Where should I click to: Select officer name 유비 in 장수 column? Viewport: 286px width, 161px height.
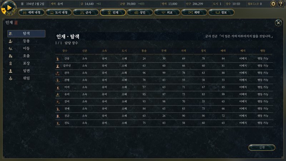67,94
